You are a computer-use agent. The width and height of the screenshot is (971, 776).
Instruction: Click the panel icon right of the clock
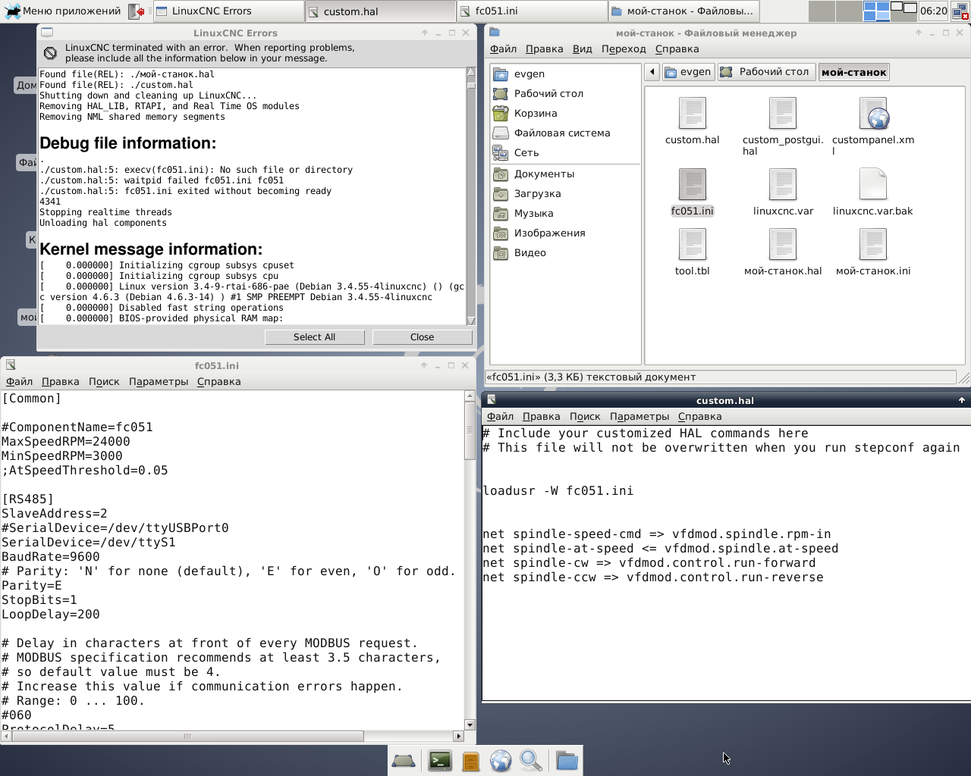[x=960, y=11]
